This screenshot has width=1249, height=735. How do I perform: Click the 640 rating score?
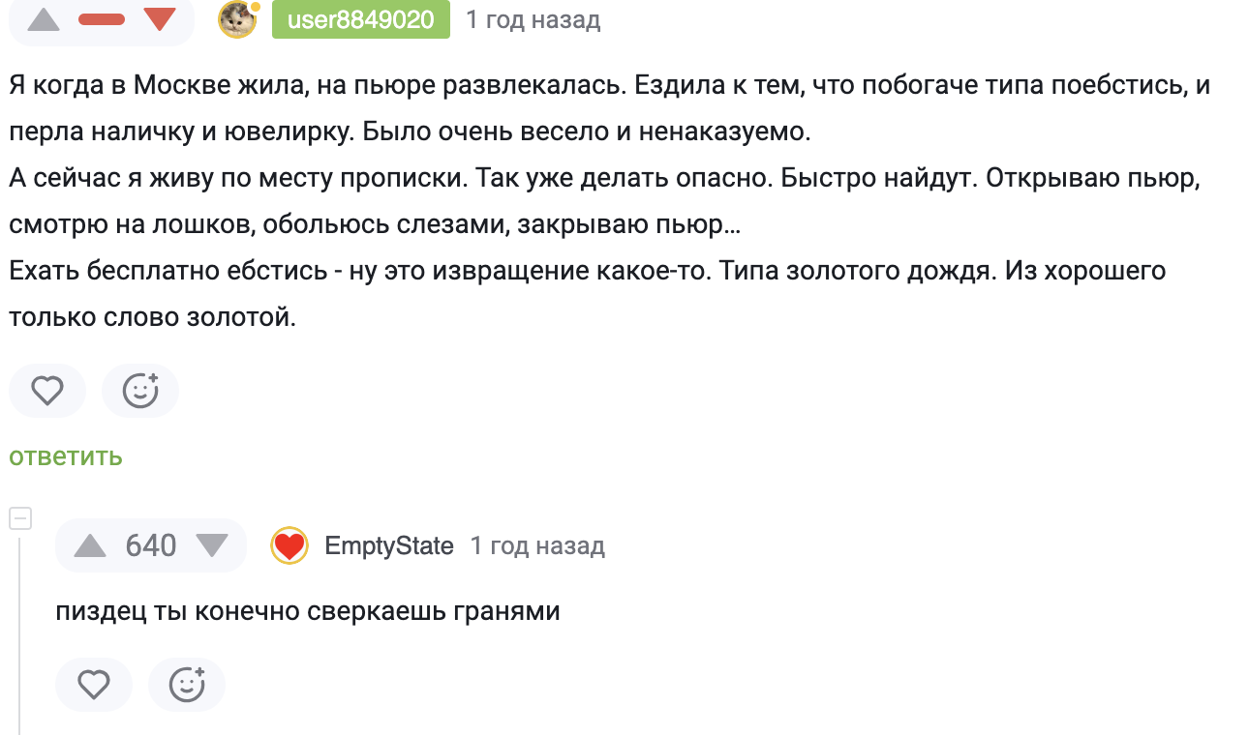(x=151, y=546)
